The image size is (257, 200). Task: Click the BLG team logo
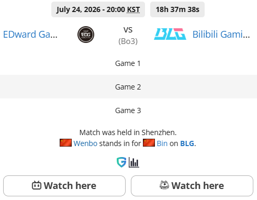pyautogui.click(x=170, y=34)
